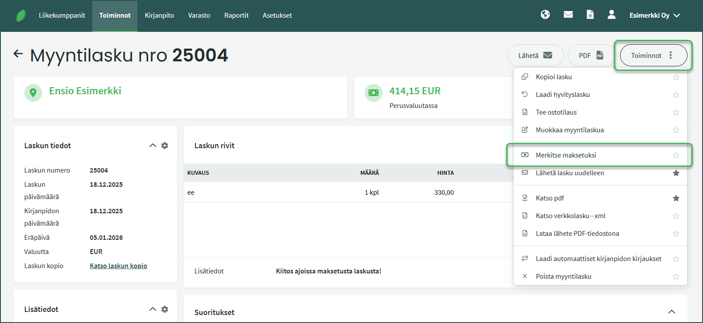703x323 pixels.
Task: Unstar the Katso pdf favorite
Action: point(676,198)
